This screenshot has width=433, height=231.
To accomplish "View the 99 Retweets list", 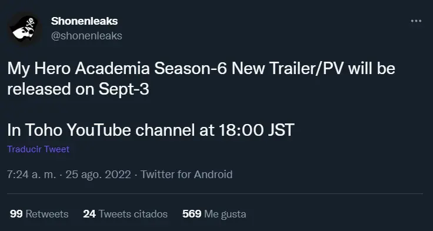I will (x=39, y=214).
